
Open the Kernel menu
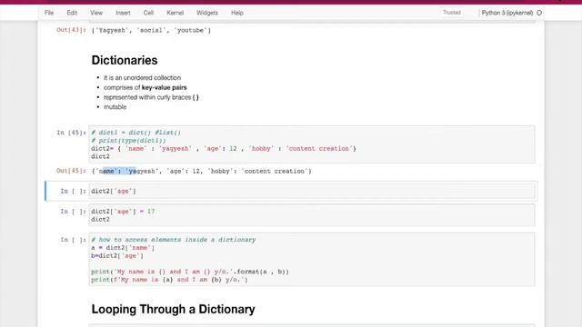[176, 13]
